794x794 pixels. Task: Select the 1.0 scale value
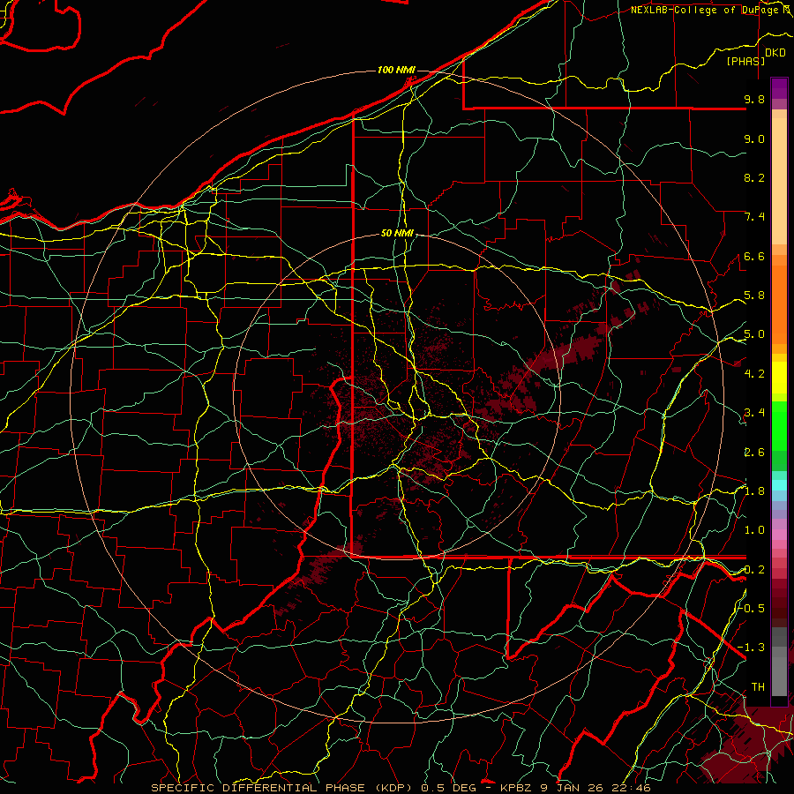coord(754,530)
